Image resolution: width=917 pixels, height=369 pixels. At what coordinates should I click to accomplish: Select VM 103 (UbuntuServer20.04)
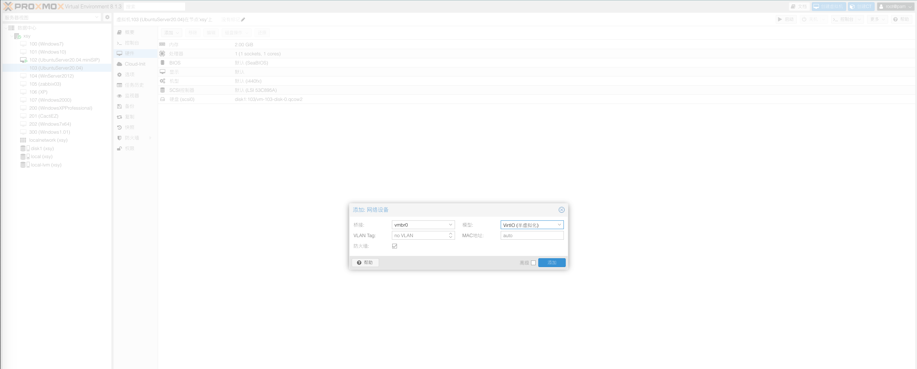(56, 68)
